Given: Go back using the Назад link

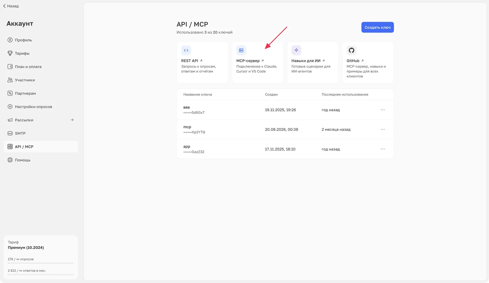Looking at the screenshot, I should tap(11, 6).
